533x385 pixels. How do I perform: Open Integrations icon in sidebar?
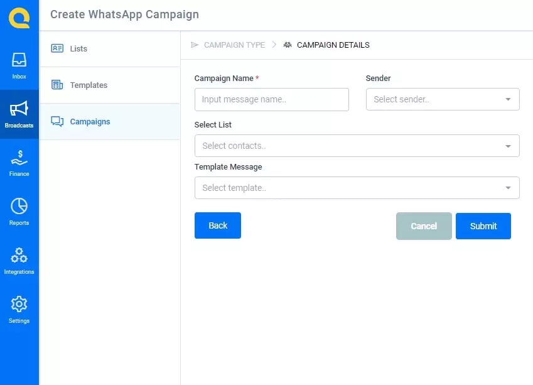click(x=19, y=255)
